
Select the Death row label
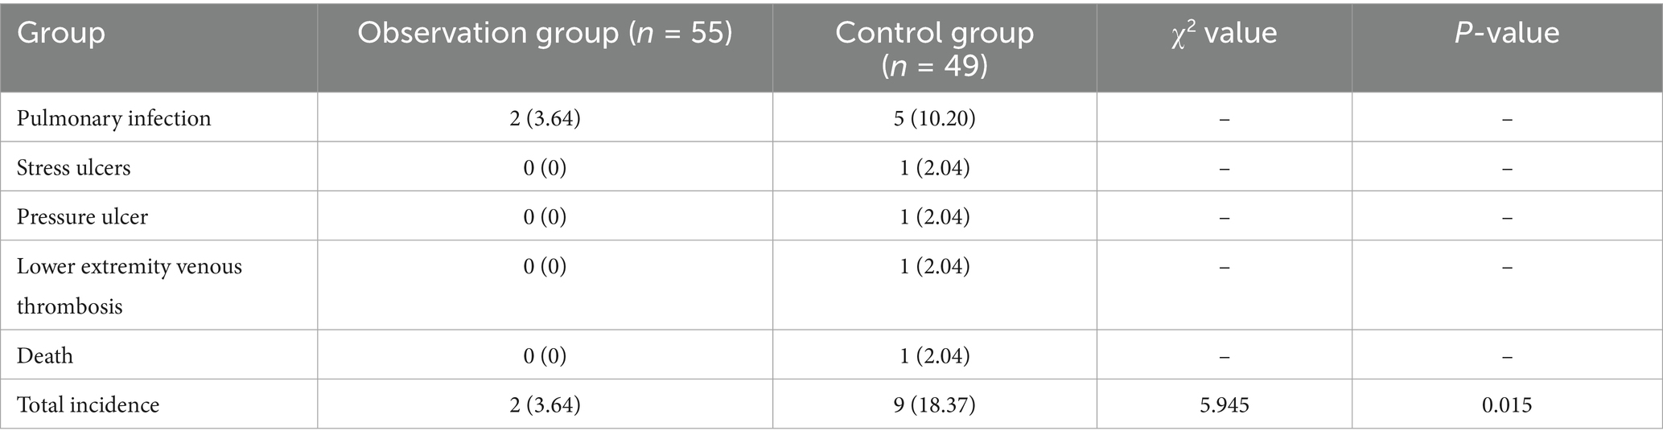click(45, 355)
